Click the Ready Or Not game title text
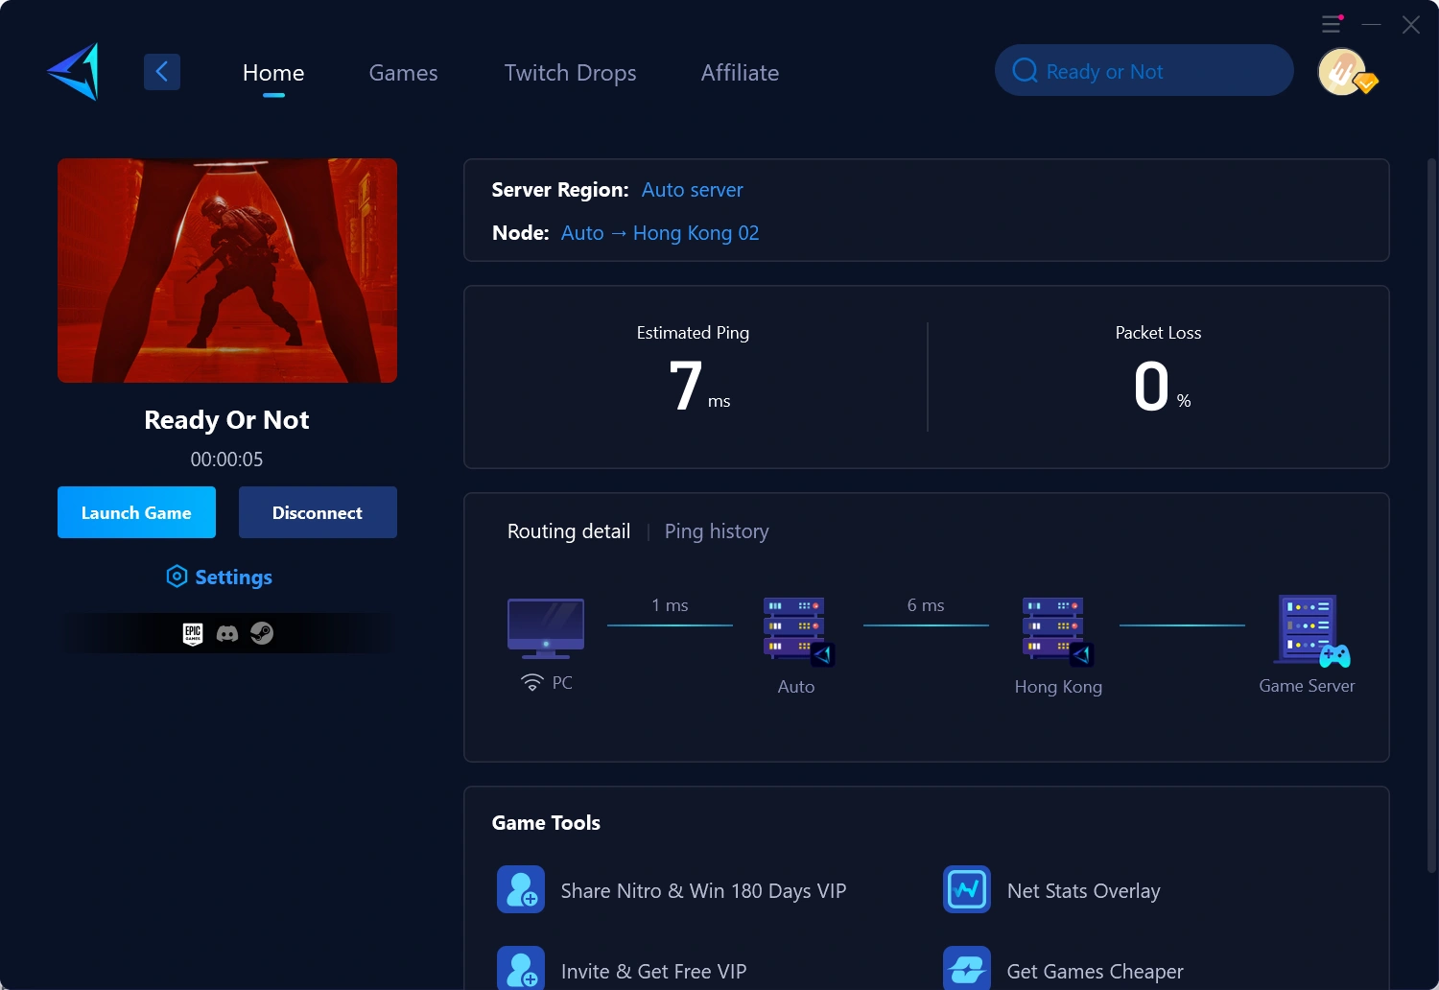The image size is (1439, 990). click(x=226, y=420)
